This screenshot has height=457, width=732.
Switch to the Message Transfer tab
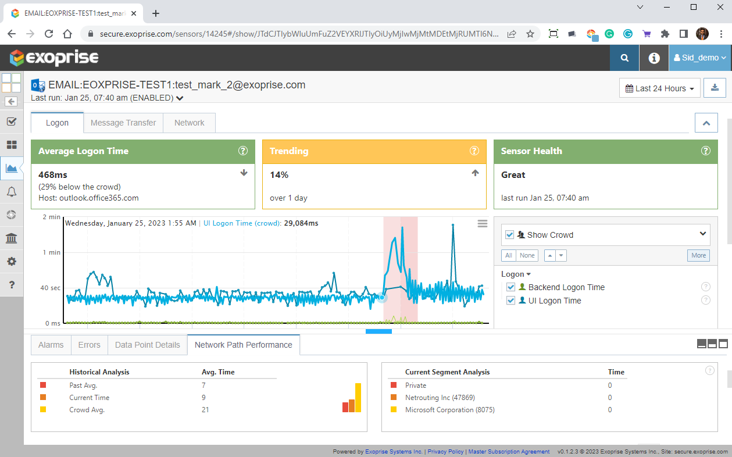[123, 123]
